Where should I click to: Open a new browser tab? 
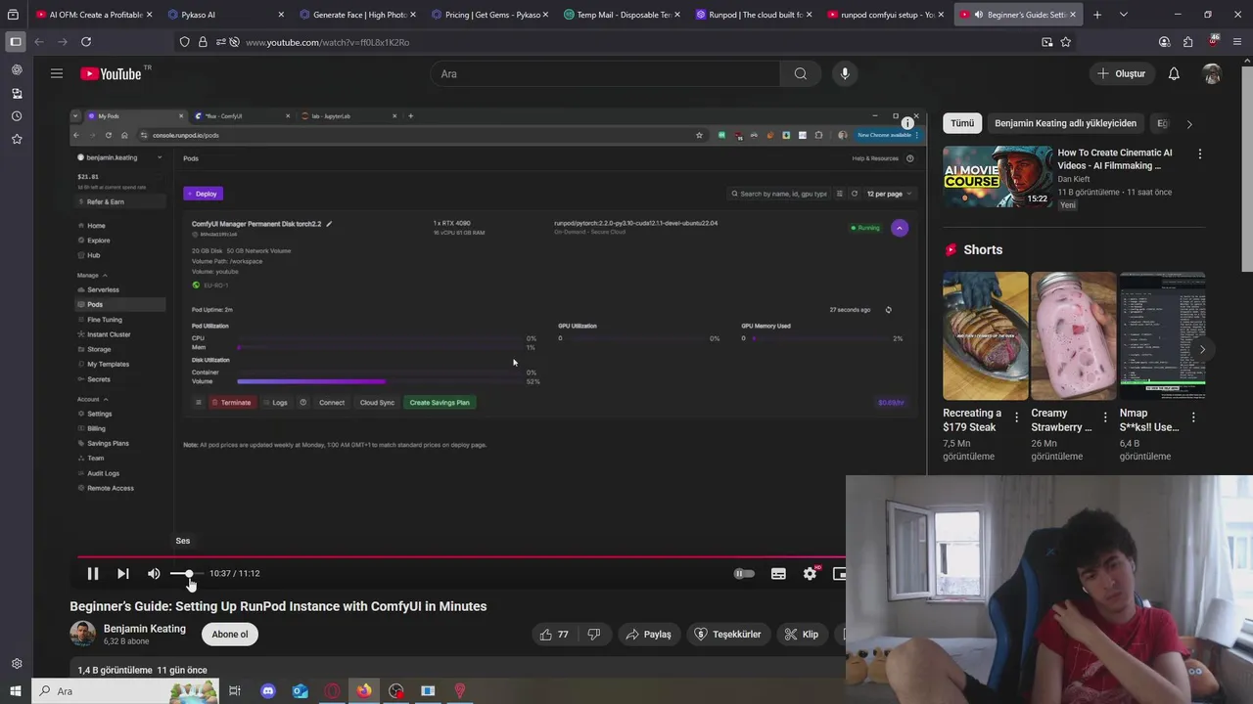pos(1097,15)
